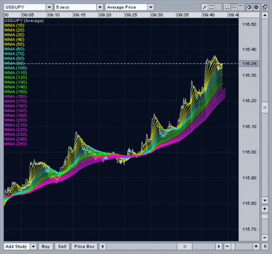Click the 115.70 price axis label

[249, 229]
